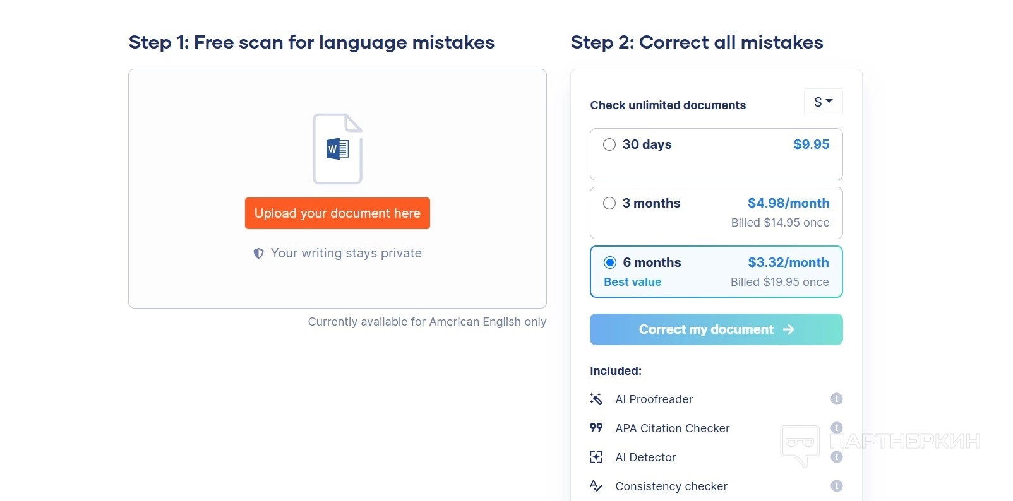Click the AI Detector feature label
The image size is (1013, 501).
point(645,457)
